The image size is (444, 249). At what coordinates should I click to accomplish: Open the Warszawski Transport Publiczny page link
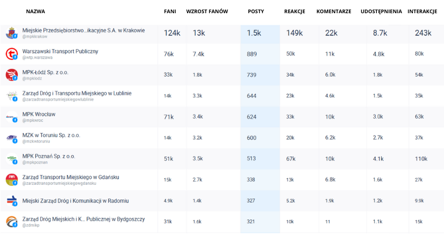coord(60,51)
